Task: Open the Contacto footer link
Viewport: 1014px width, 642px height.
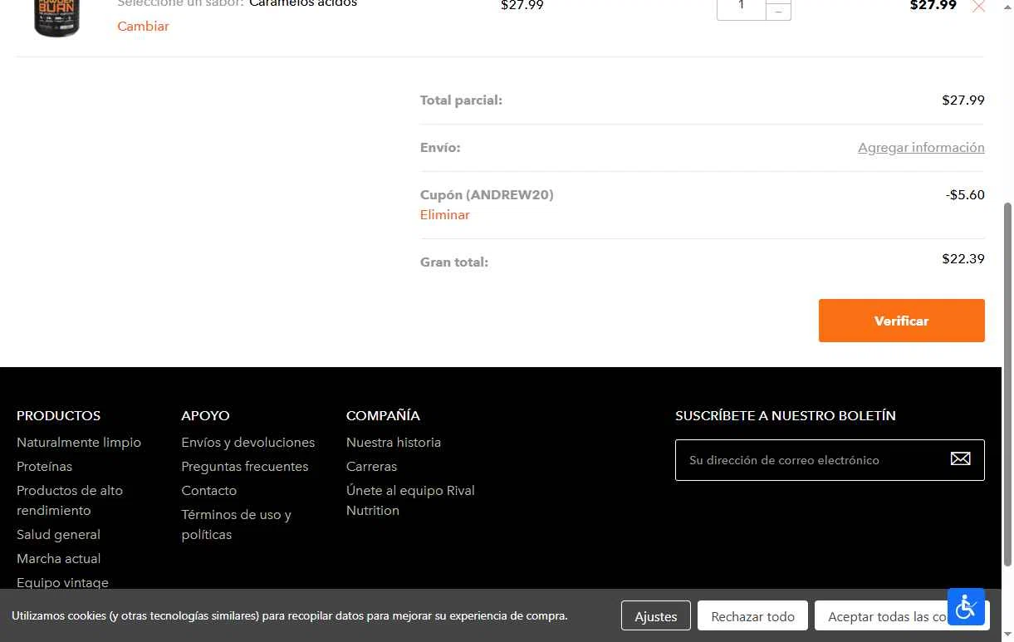Action: tap(209, 491)
